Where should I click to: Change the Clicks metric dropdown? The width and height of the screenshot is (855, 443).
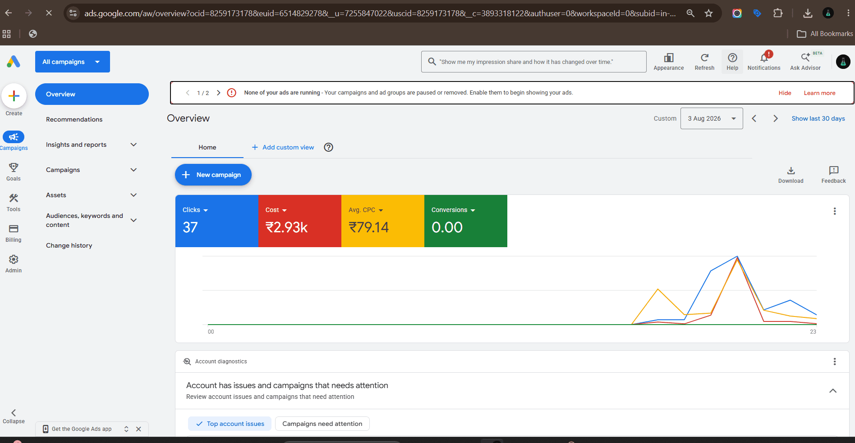coord(195,210)
